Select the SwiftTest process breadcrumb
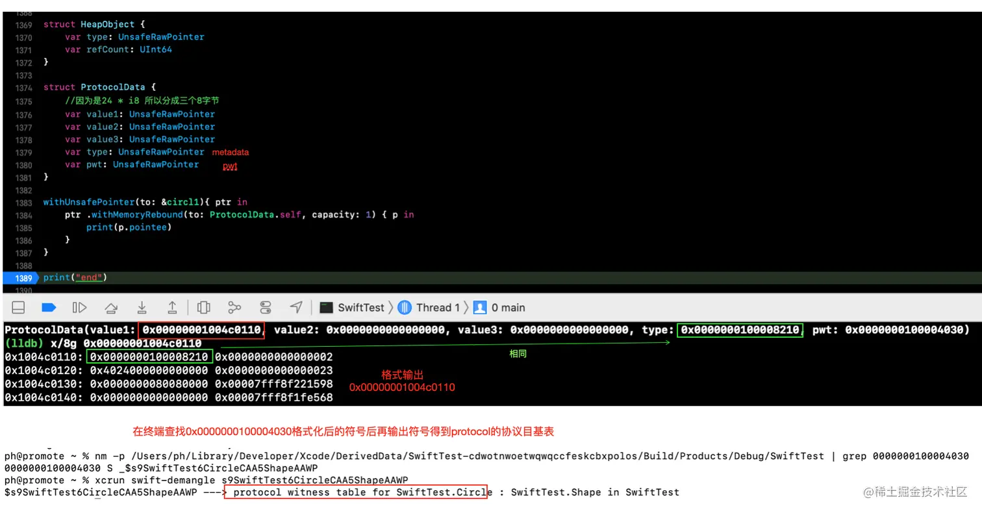Image resolution: width=982 pixels, height=513 pixels. pos(353,307)
